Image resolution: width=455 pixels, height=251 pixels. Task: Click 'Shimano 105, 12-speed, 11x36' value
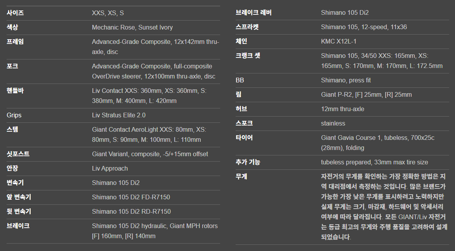(364, 27)
